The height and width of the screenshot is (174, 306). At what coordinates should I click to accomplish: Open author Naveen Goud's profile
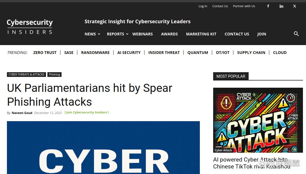pyautogui.click(x=22, y=113)
